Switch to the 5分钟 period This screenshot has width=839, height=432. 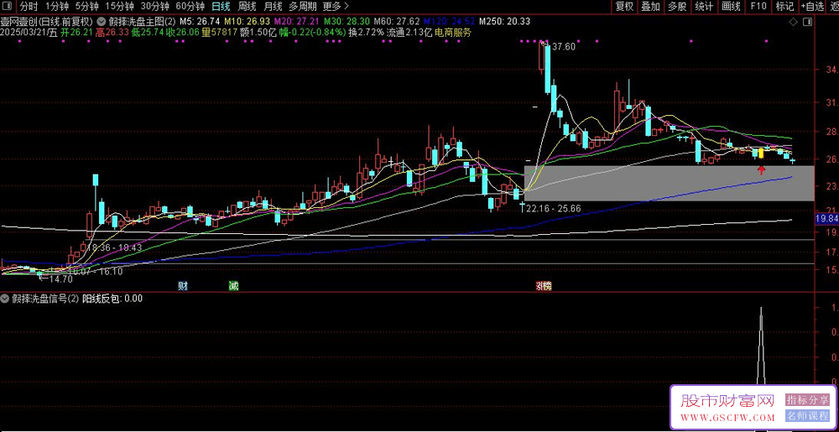point(86,7)
